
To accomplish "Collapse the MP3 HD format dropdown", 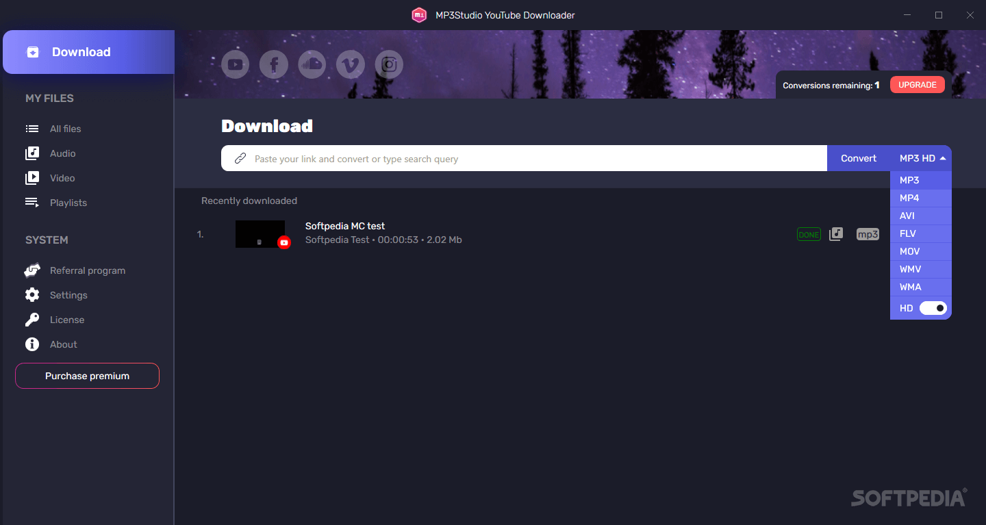I will pyautogui.click(x=922, y=158).
